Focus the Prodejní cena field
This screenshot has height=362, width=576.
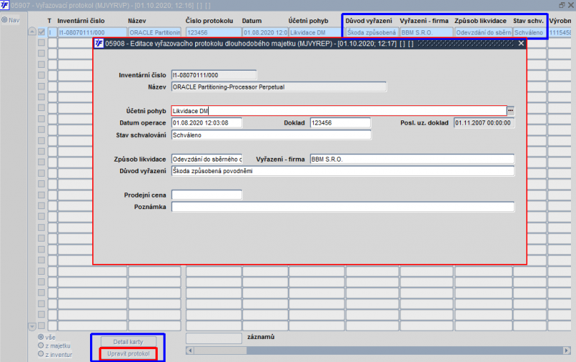[207, 195]
